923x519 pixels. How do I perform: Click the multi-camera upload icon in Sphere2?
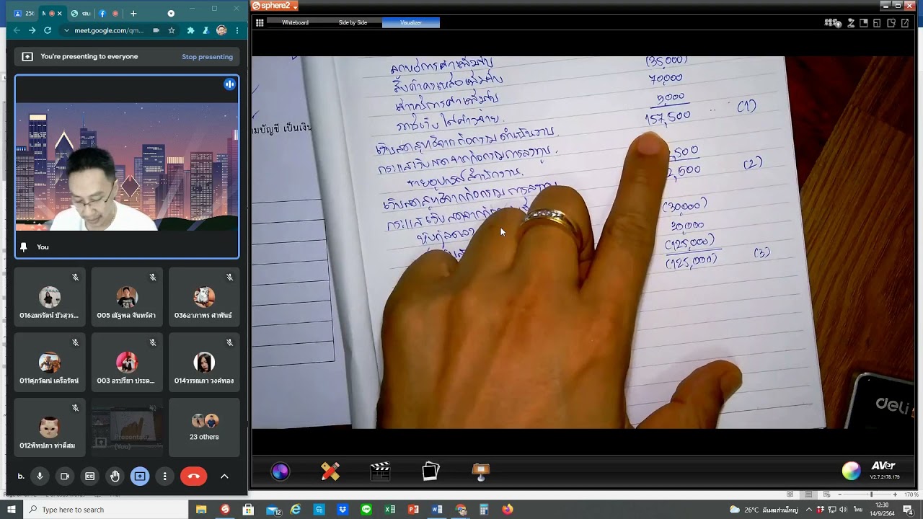pyautogui.click(x=833, y=23)
